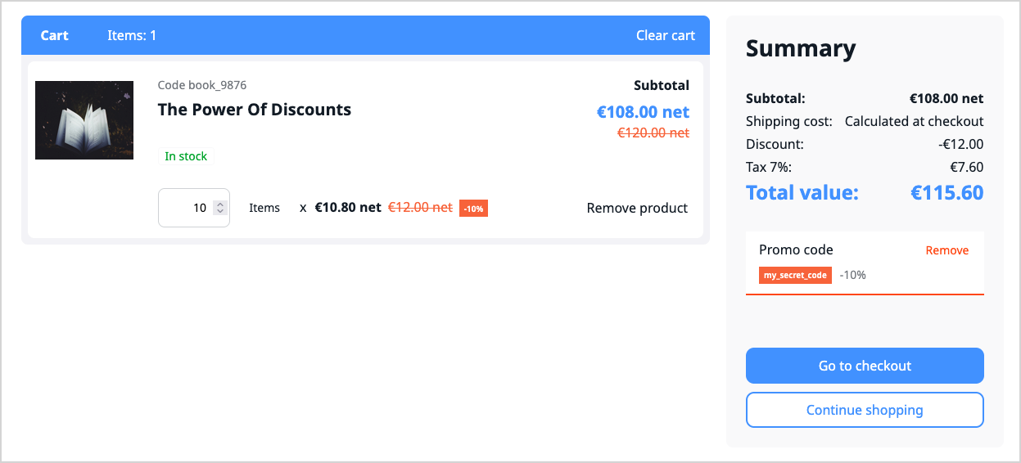The height and width of the screenshot is (463, 1021).
Task: Click the "Items: 1" header label
Action: [x=132, y=35]
